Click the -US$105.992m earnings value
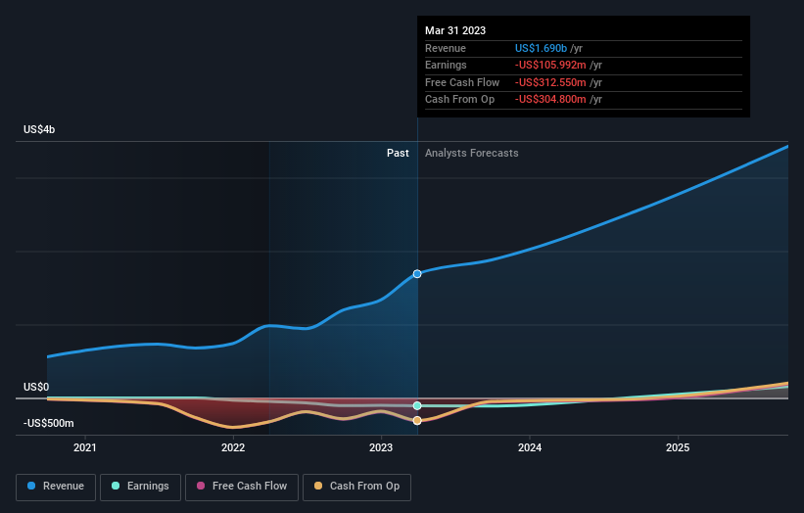This screenshot has width=804, height=513. pos(550,65)
